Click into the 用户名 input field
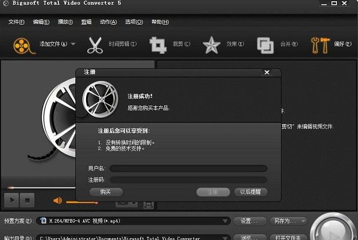 188,169
